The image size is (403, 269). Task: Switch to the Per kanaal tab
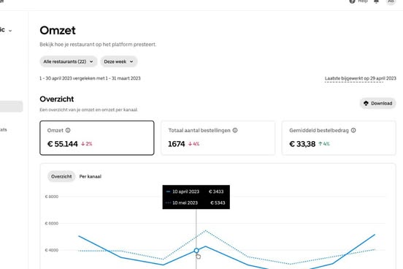pos(91,176)
